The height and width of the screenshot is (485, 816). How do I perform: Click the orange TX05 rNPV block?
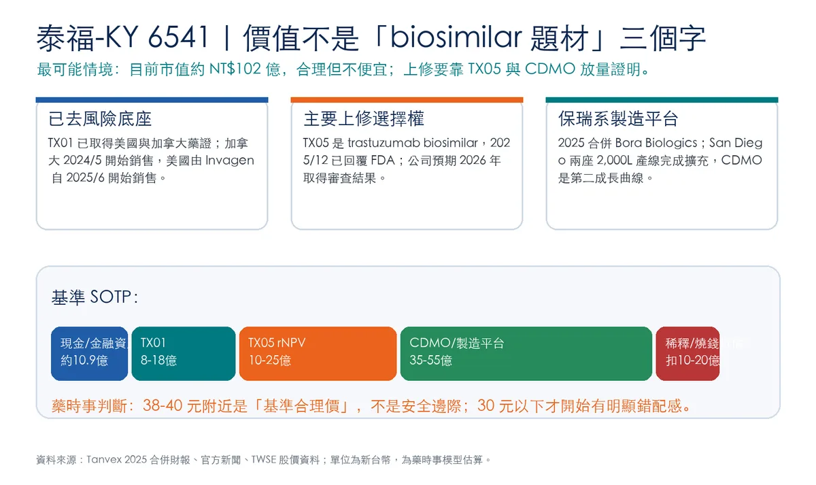coord(318,354)
